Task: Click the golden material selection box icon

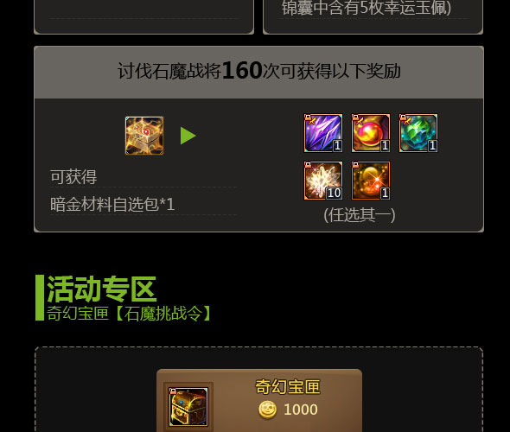Action: pyautogui.click(x=144, y=136)
